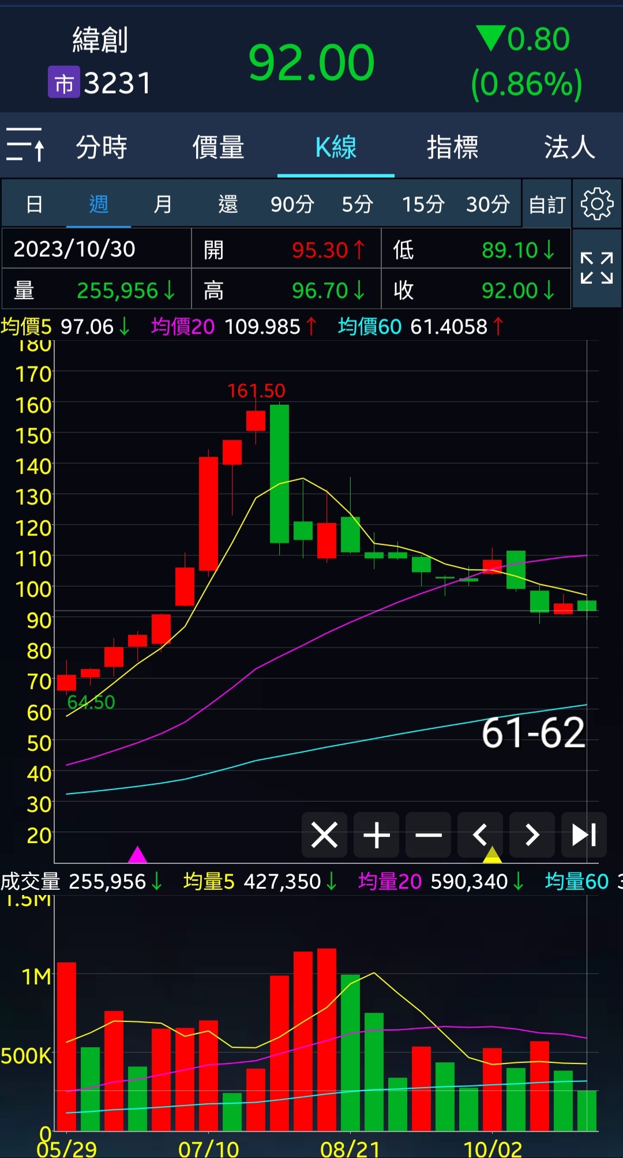Image resolution: width=623 pixels, height=1158 pixels.
Task: Zoom in chart with plus button
Action: pyautogui.click(x=376, y=834)
